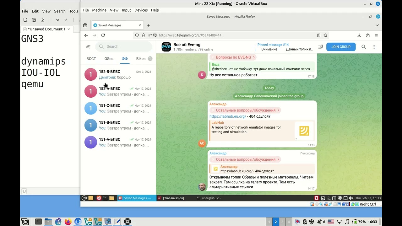
Task: Open topic tag 'Вопросы по EVE-NG'
Action: [x=233, y=57]
